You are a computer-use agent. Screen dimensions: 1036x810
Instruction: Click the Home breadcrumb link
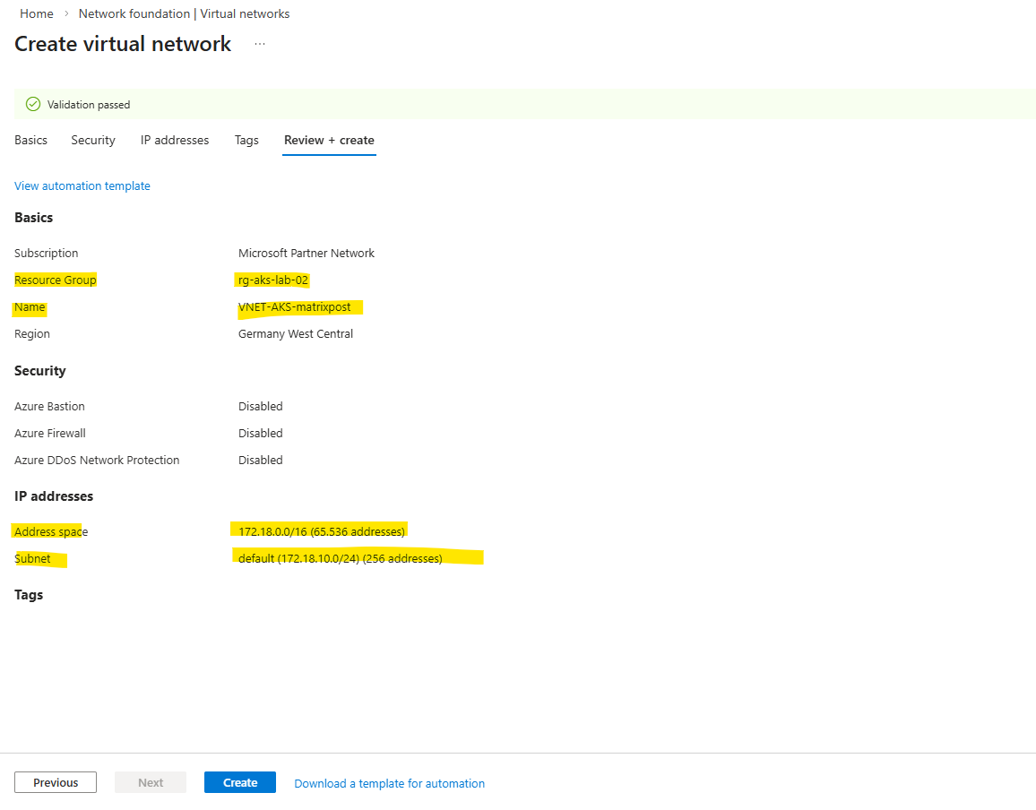[37, 13]
